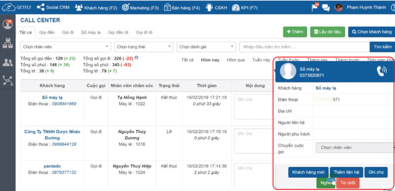Switch to the Số máy lạ tab
This screenshot has height=191, width=395.
point(91,32)
